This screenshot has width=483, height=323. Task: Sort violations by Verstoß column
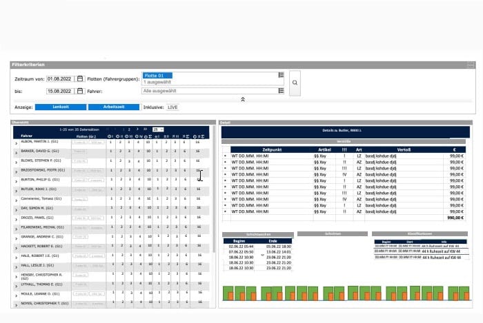404,149
